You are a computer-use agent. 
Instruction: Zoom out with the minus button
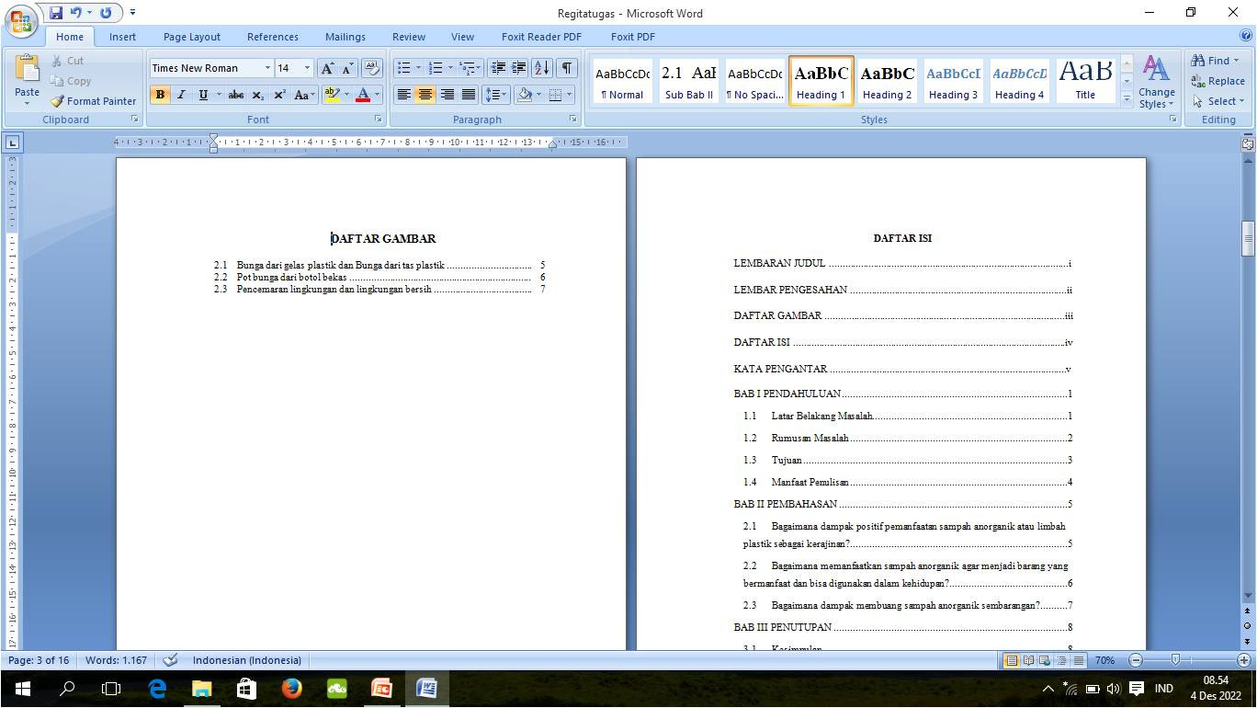point(1136,660)
